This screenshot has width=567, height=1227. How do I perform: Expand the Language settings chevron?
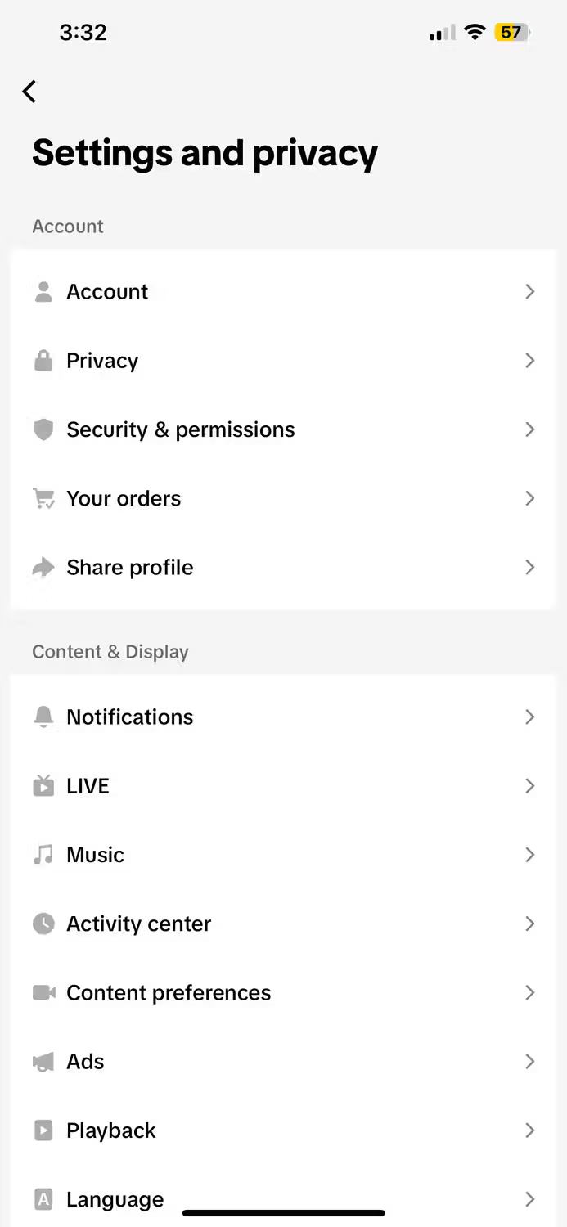[530, 1198]
